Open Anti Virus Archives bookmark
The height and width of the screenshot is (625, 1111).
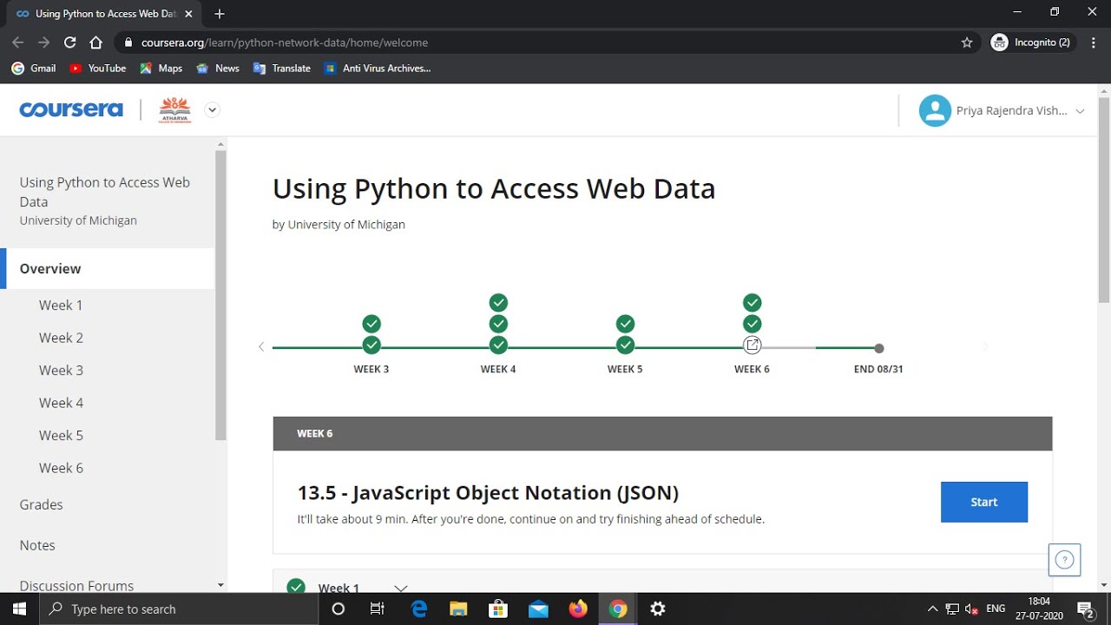377,68
